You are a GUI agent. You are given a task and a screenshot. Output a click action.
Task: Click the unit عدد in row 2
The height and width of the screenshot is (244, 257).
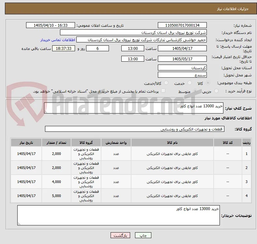(x=116, y=168)
